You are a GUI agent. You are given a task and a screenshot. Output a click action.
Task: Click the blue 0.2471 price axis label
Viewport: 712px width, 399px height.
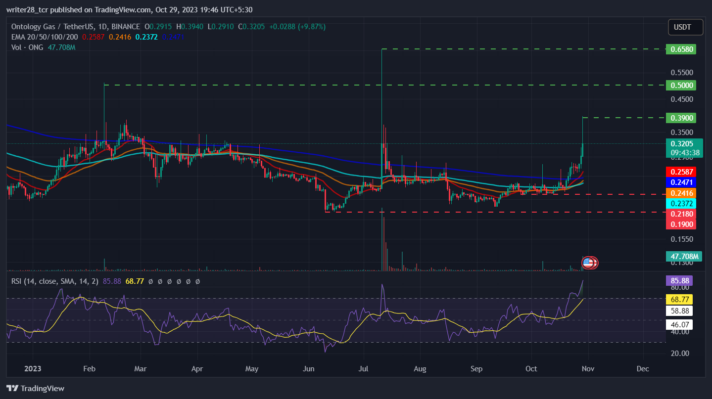(x=681, y=182)
